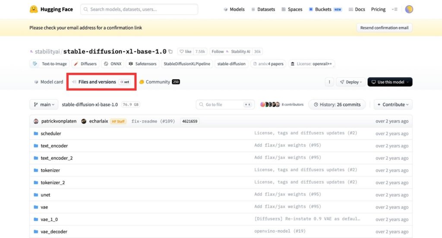Open History: 26 commits
This screenshot has width=442, height=238.
coord(337,104)
